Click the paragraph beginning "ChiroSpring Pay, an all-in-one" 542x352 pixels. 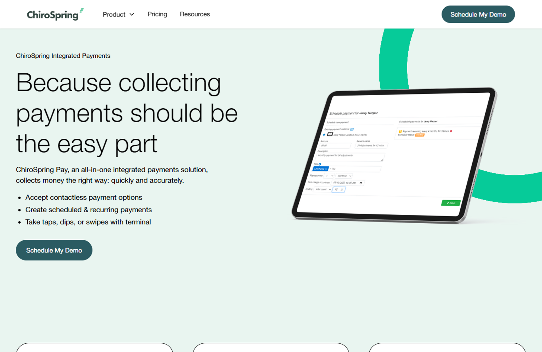click(112, 175)
